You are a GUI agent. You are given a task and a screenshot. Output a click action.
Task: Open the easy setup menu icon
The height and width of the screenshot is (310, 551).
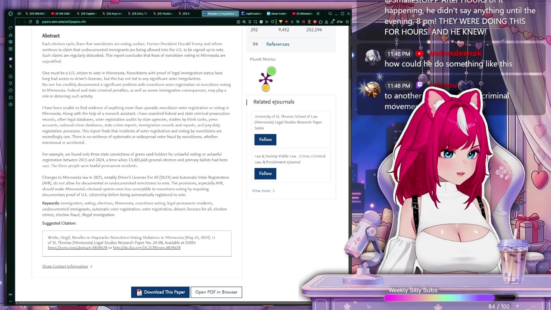tap(347, 22)
